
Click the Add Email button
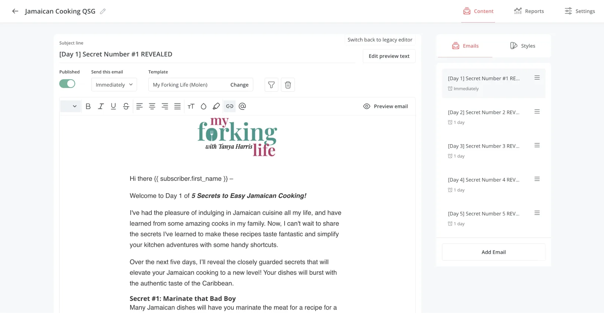493,252
